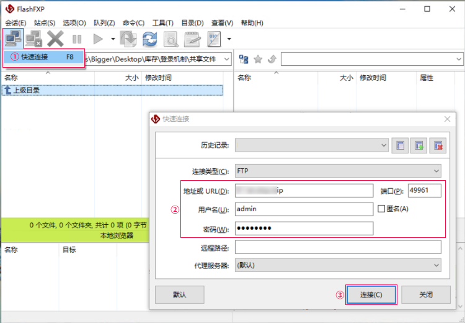The image size is (465, 323).
Task: Click the add history entry icon
Action: coord(418,145)
